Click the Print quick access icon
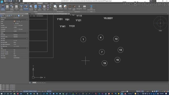 tap(20, 1)
